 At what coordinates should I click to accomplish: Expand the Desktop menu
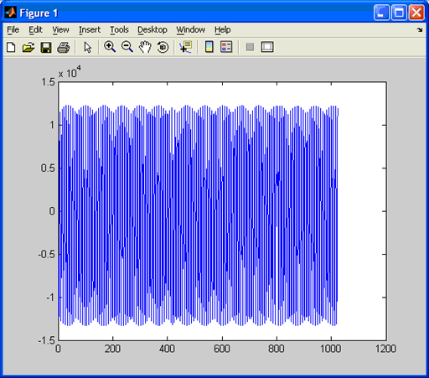pos(152,29)
